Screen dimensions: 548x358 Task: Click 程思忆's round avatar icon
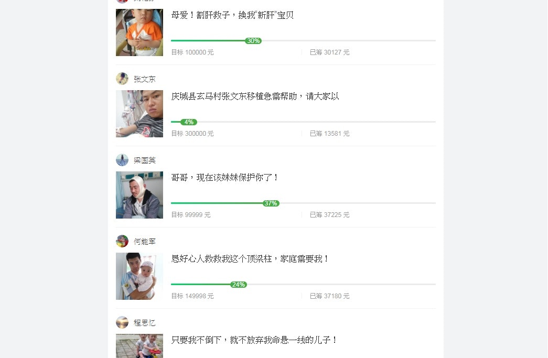click(x=122, y=322)
